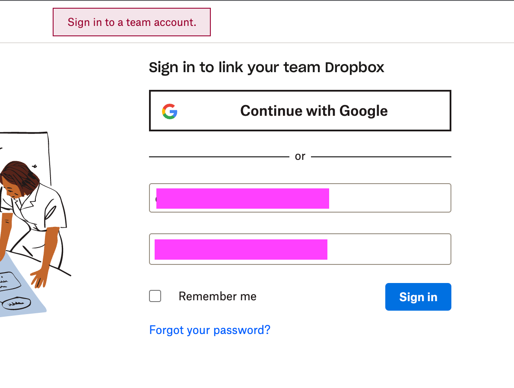Click the Google logo icon

click(x=170, y=111)
